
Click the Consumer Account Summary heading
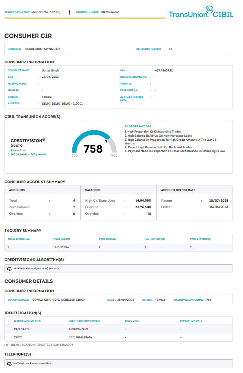point(35,182)
